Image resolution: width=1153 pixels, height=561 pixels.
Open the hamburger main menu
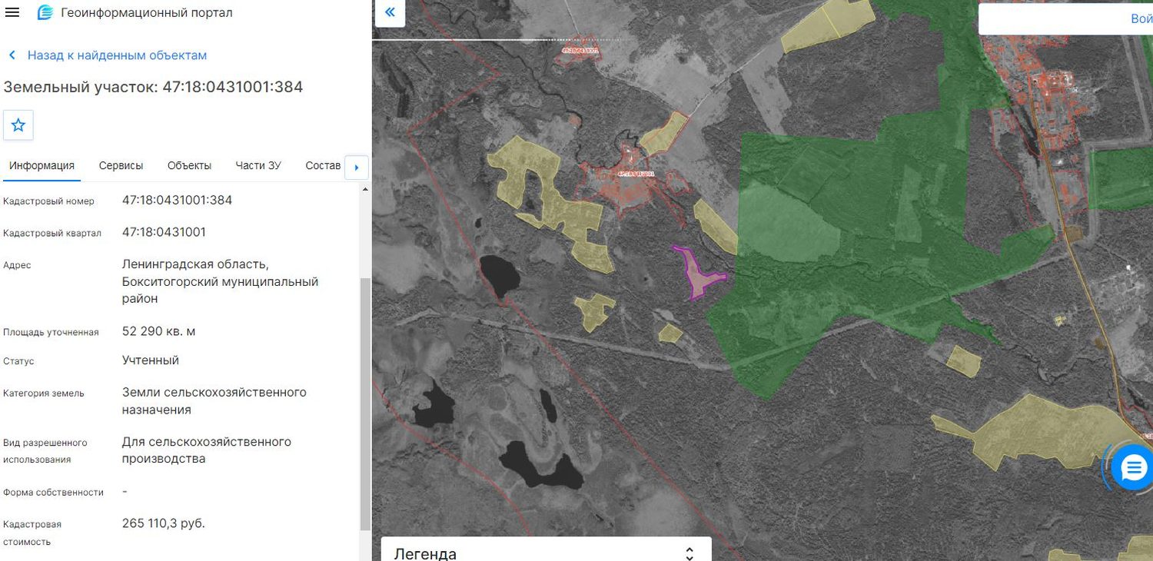(12, 12)
